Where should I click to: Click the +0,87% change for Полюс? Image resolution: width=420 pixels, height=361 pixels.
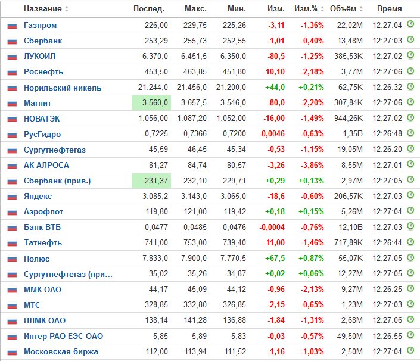point(311,259)
